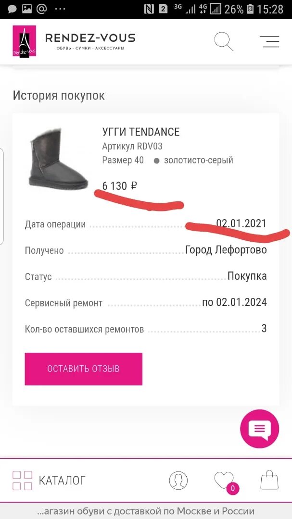The image size is (292, 519).
Task: Open УГГИ TENDANCE product title
Action: pos(141,132)
